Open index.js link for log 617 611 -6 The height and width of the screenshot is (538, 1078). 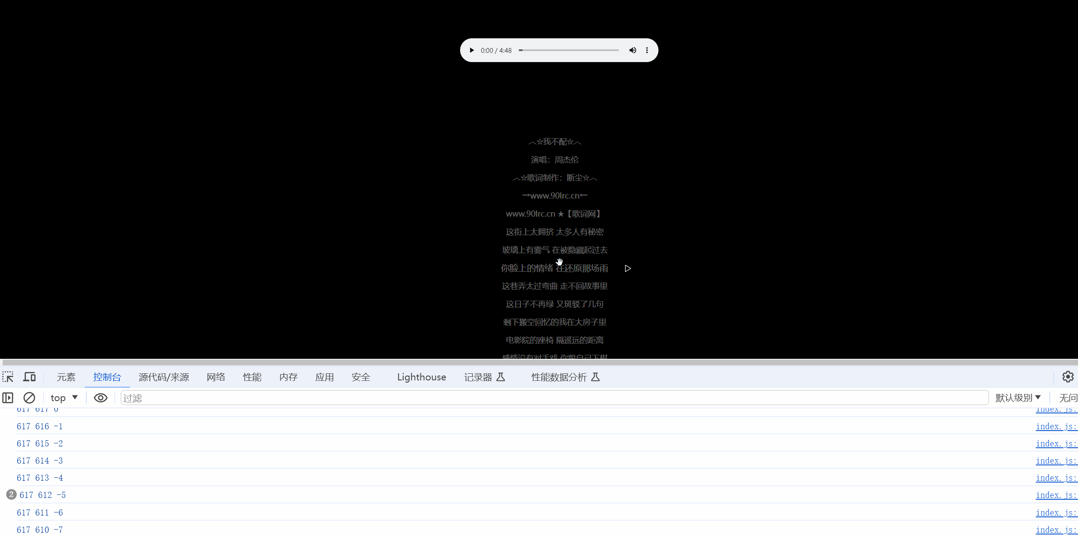click(1056, 512)
